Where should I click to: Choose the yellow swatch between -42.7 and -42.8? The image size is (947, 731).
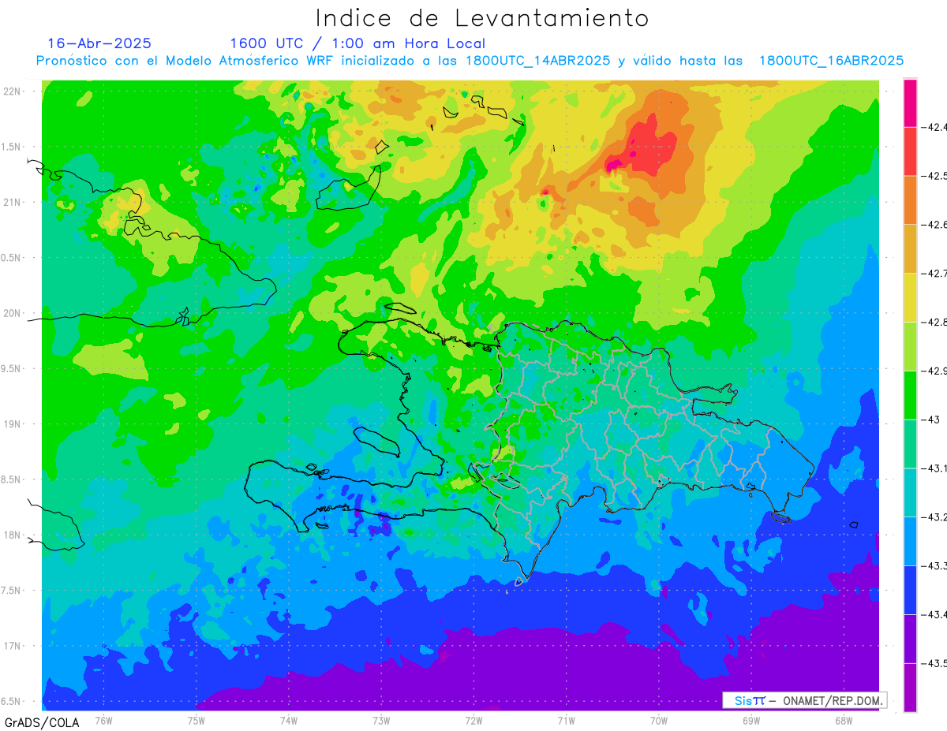tap(910, 297)
